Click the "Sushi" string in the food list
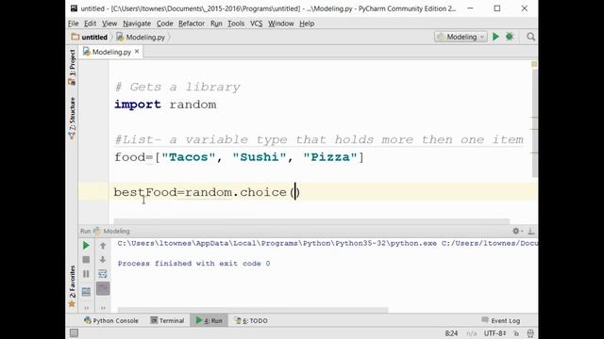604x339 pixels. [260, 157]
